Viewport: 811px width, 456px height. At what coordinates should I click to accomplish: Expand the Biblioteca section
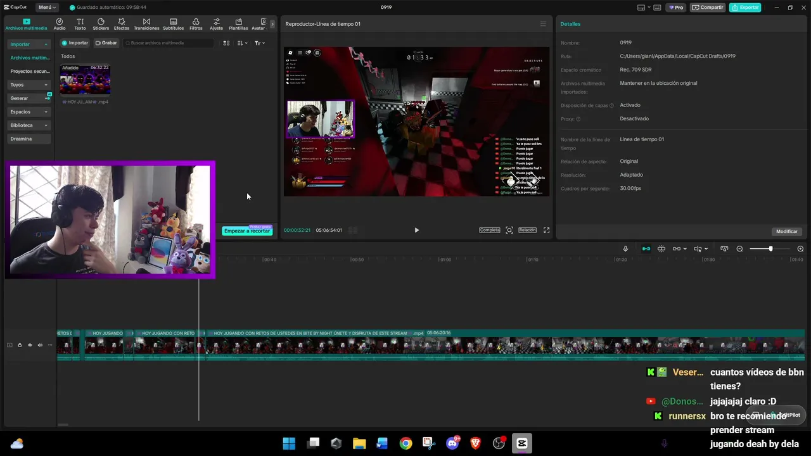[x=29, y=125]
